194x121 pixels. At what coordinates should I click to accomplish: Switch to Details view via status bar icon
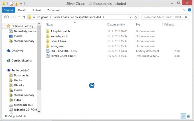pyautogui.click(x=183, y=116)
